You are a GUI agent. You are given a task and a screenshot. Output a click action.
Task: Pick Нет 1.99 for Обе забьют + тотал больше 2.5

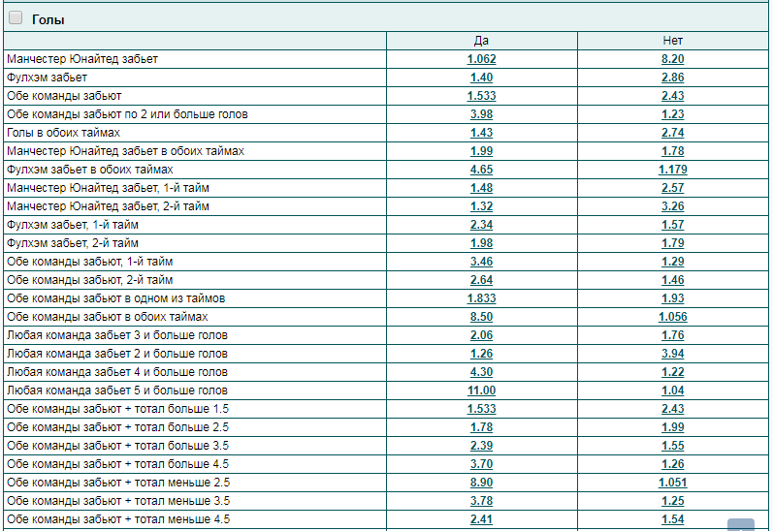click(672, 427)
